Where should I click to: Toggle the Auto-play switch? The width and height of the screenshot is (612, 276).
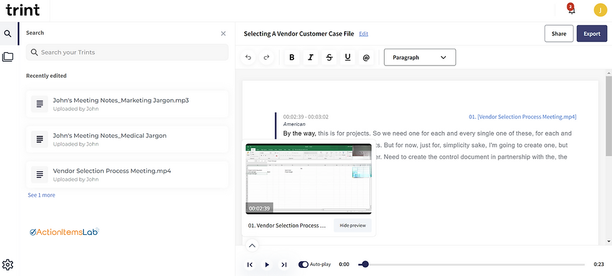(x=304, y=264)
